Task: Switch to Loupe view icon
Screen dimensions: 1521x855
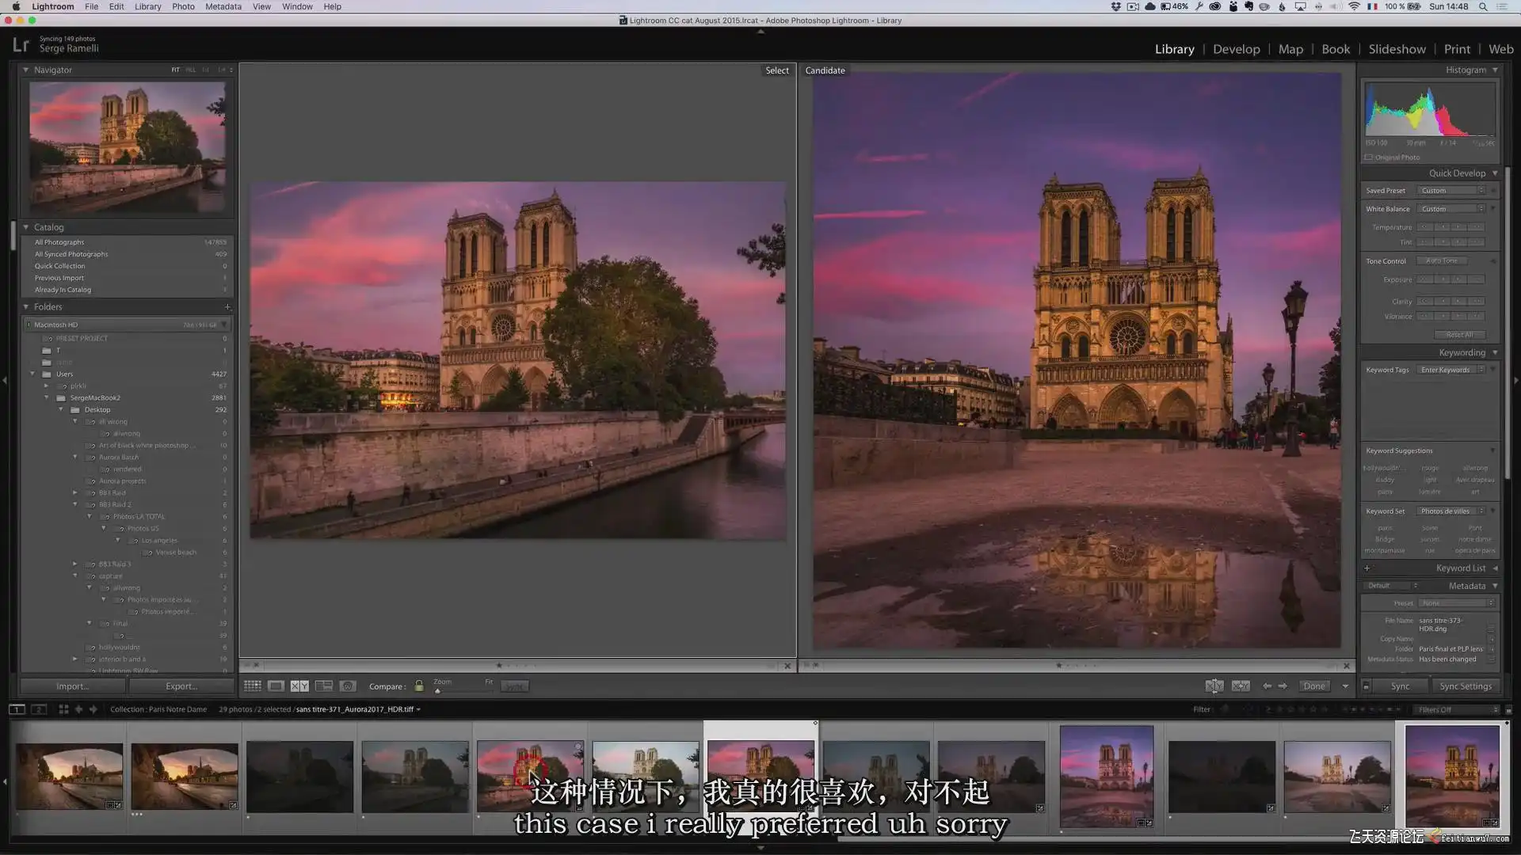Action: 276,686
